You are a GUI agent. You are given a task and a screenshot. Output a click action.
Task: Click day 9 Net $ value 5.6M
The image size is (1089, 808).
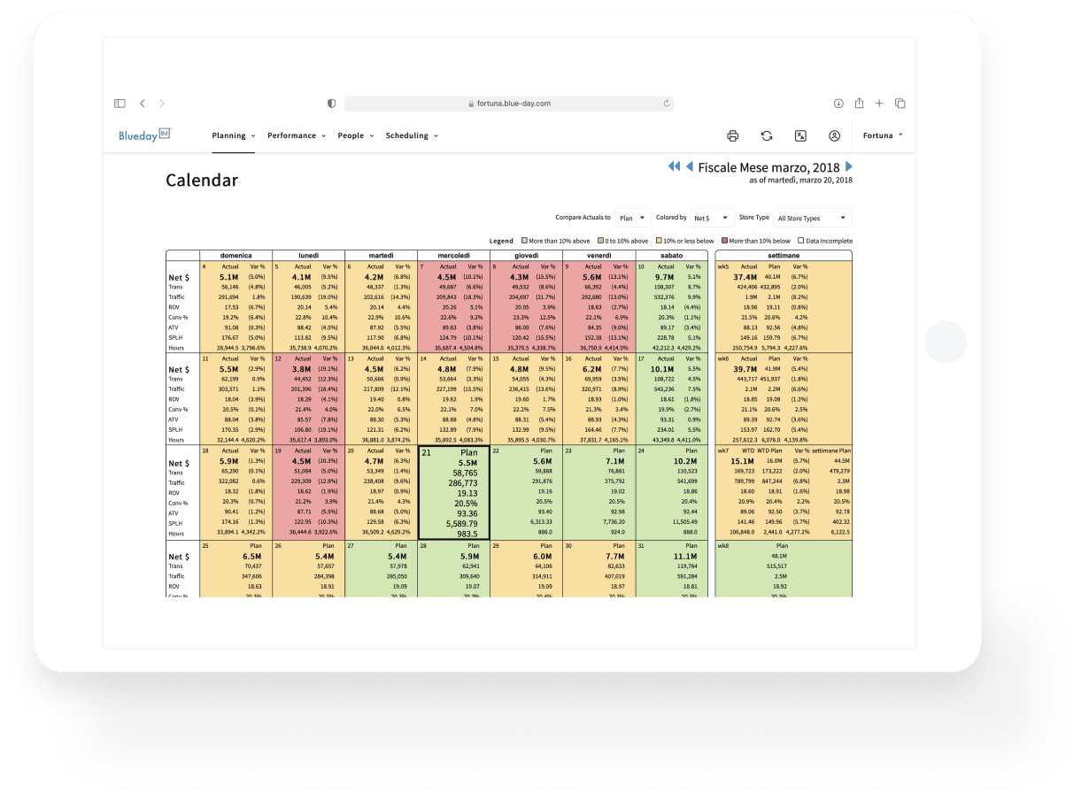pos(592,277)
